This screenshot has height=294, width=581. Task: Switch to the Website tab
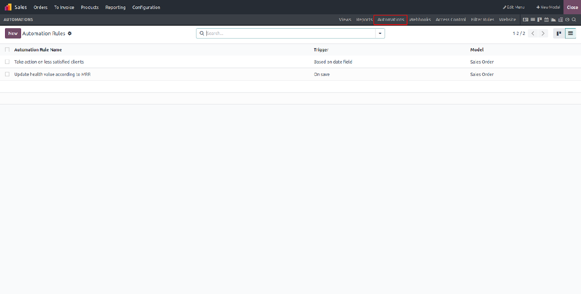[507, 20]
